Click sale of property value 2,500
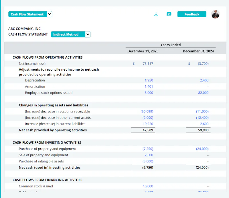 (x=149, y=155)
